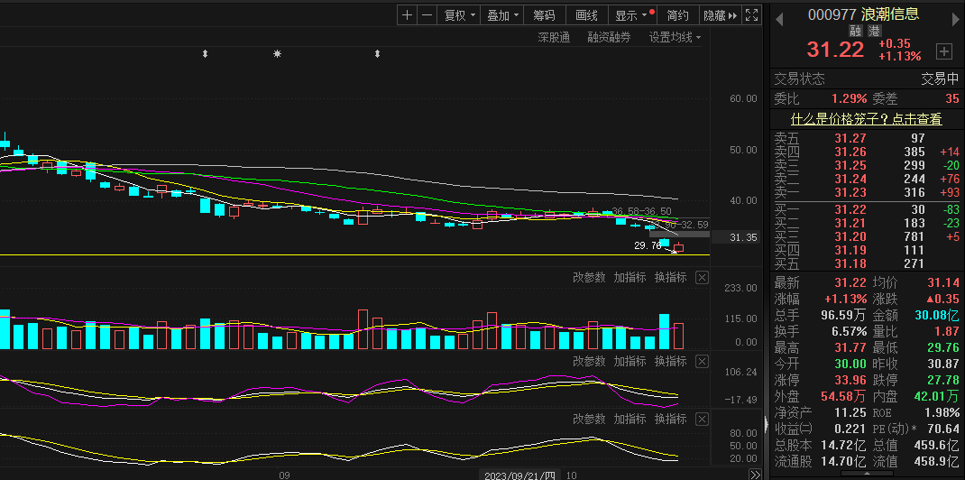The image size is (965, 480).
Task: Open the 复权 dropdown
Action: click(x=459, y=15)
